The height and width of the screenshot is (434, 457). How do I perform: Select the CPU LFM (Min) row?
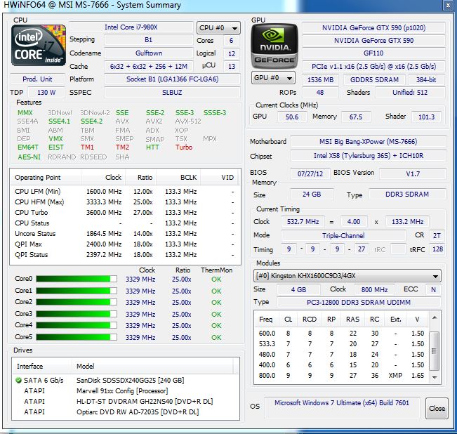(x=126, y=192)
